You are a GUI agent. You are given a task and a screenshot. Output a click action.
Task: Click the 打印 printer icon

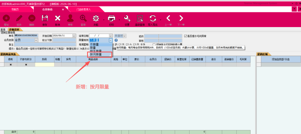pyautogui.click(x=111, y=18)
